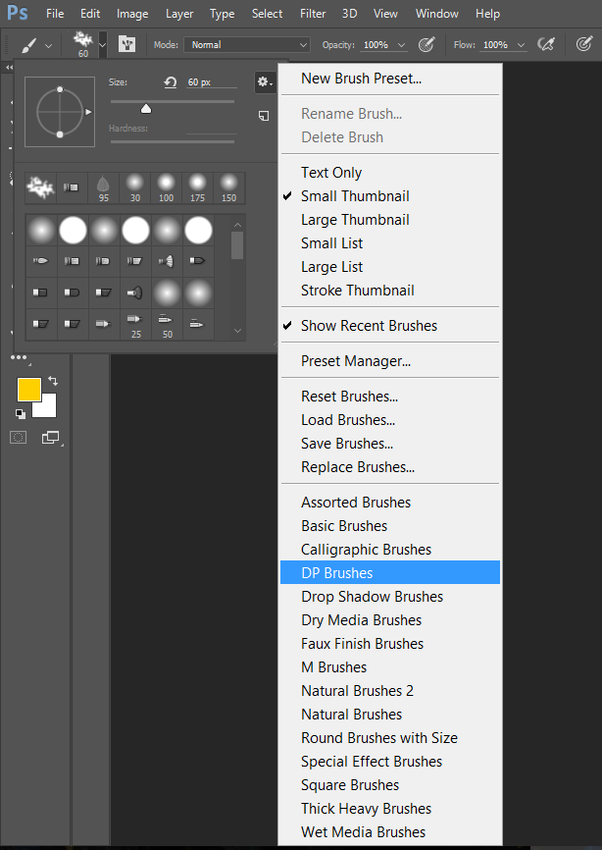The width and height of the screenshot is (602, 850).
Task: Open the Edit menu
Action: tap(90, 14)
